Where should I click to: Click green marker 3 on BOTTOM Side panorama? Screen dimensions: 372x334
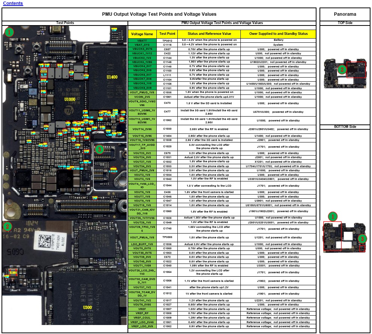tap(361, 238)
